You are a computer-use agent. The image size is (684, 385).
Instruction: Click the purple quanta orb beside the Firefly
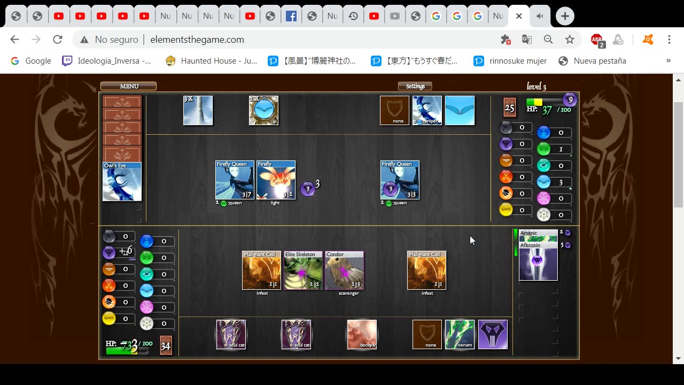click(308, 189)
